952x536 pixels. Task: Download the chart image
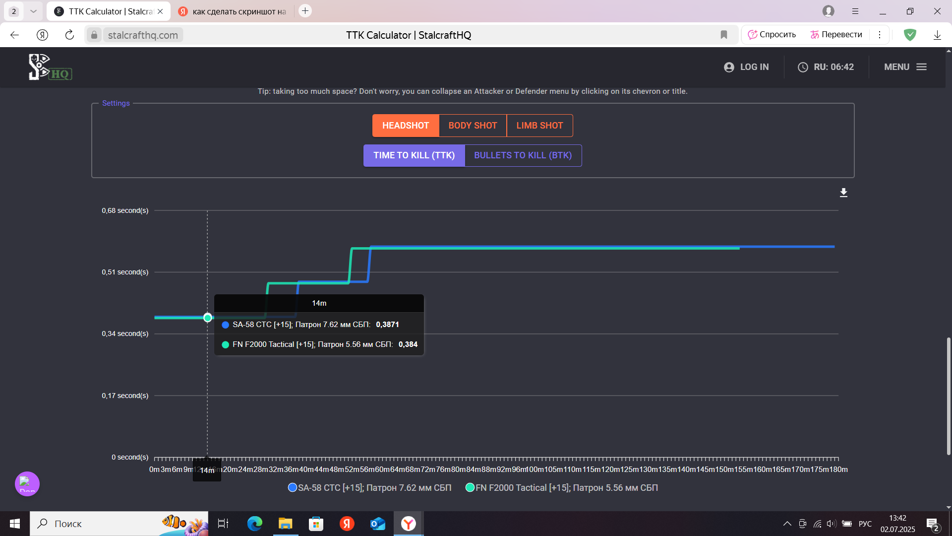(x=843, y=193)
